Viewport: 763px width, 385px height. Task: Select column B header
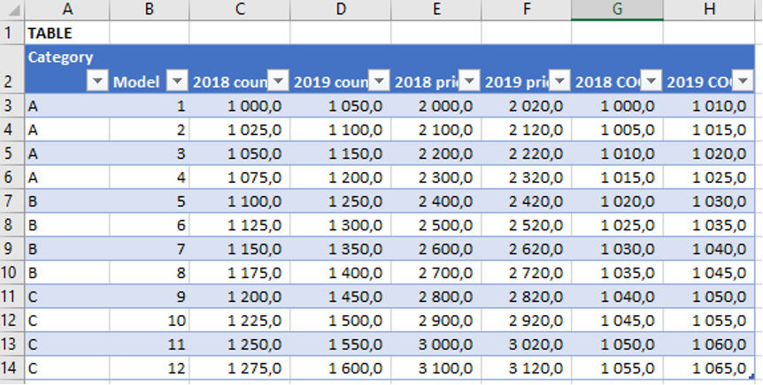[x=150, y=10]
